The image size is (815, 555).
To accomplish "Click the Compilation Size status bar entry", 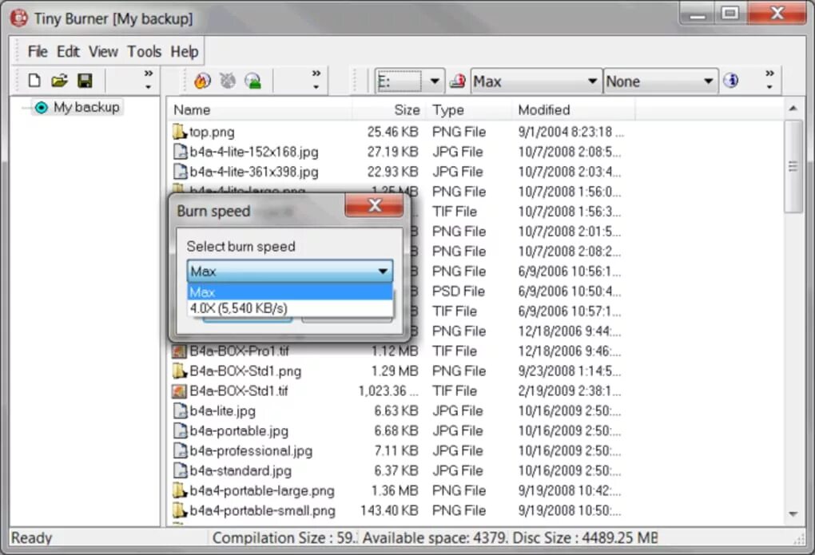I will (x=284, y=538).
